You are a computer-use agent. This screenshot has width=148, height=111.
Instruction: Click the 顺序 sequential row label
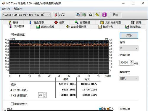[14, 85]
